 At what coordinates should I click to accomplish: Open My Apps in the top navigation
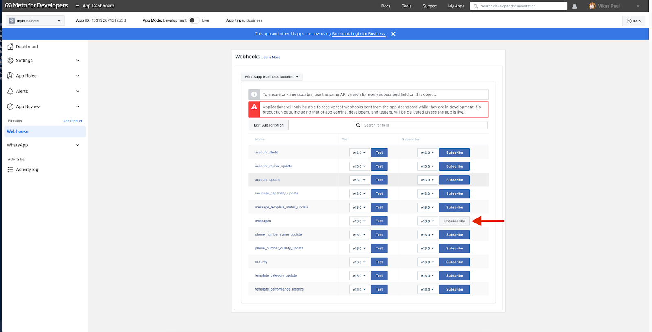(x=456, y=6)
